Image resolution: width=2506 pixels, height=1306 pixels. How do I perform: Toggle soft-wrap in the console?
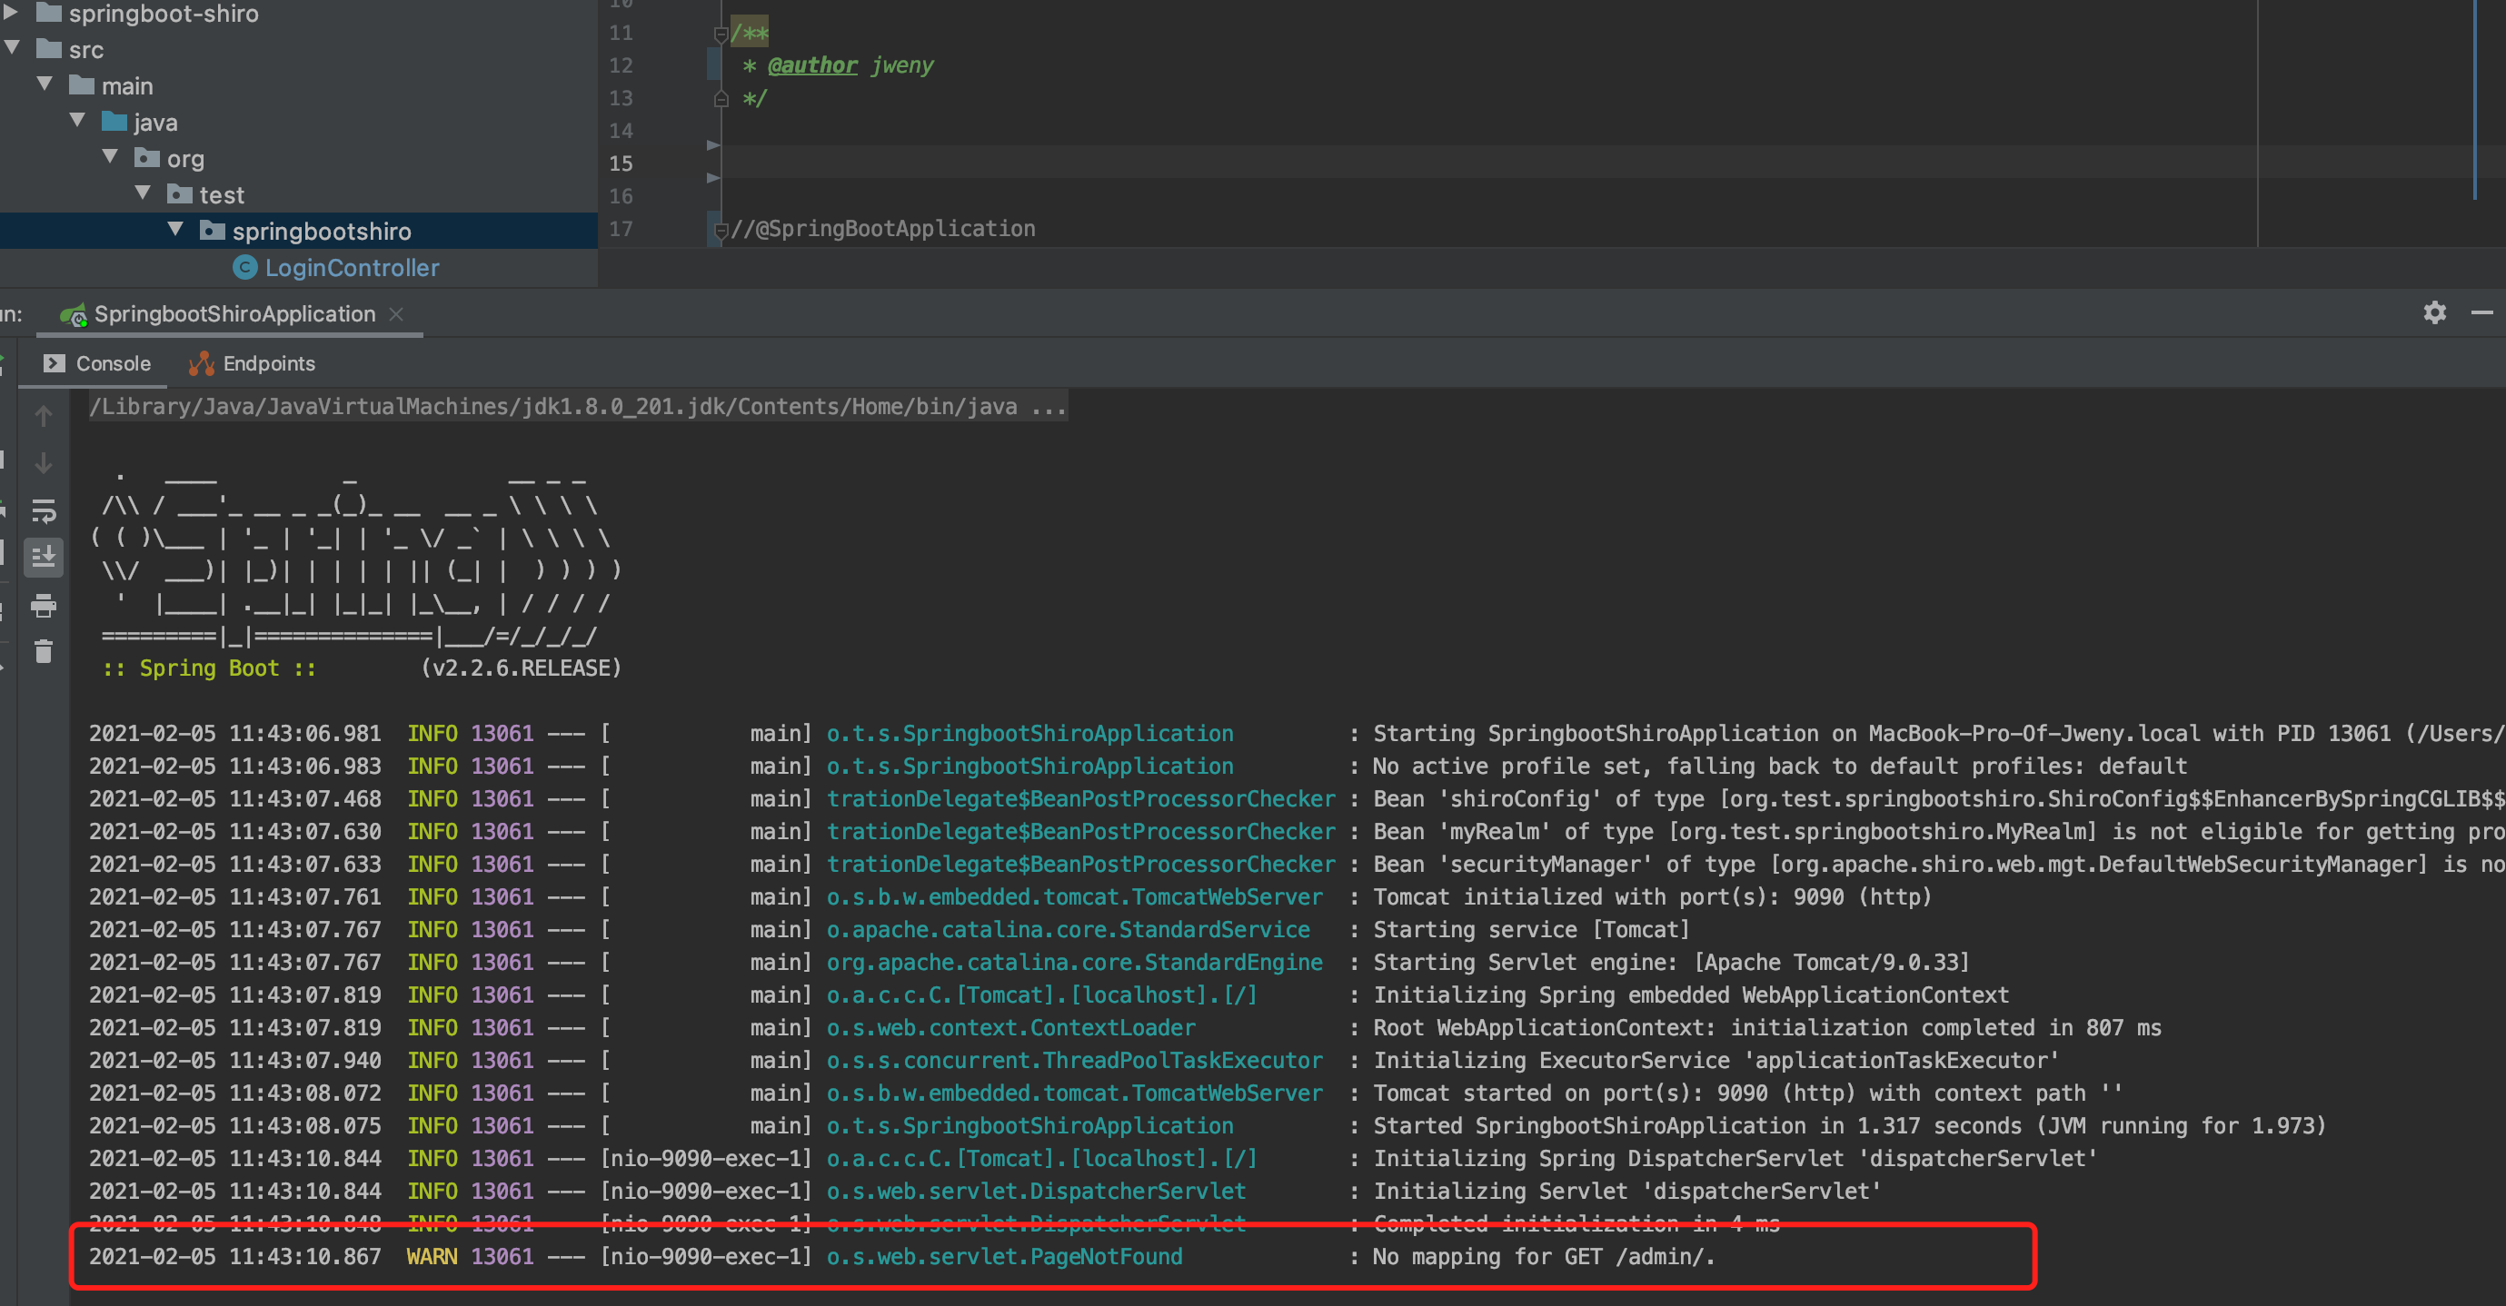(43, 510)
